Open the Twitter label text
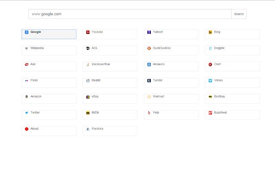 pyautogui.click(x=35, y=113)
